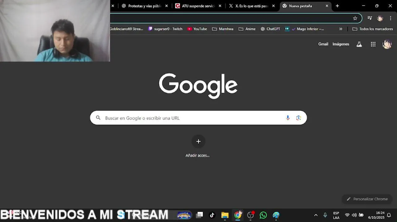The height and width of the screenshot is (222, 397).
Task: Open the sugarser0 - Twitch bookmark
Action: 165,29
